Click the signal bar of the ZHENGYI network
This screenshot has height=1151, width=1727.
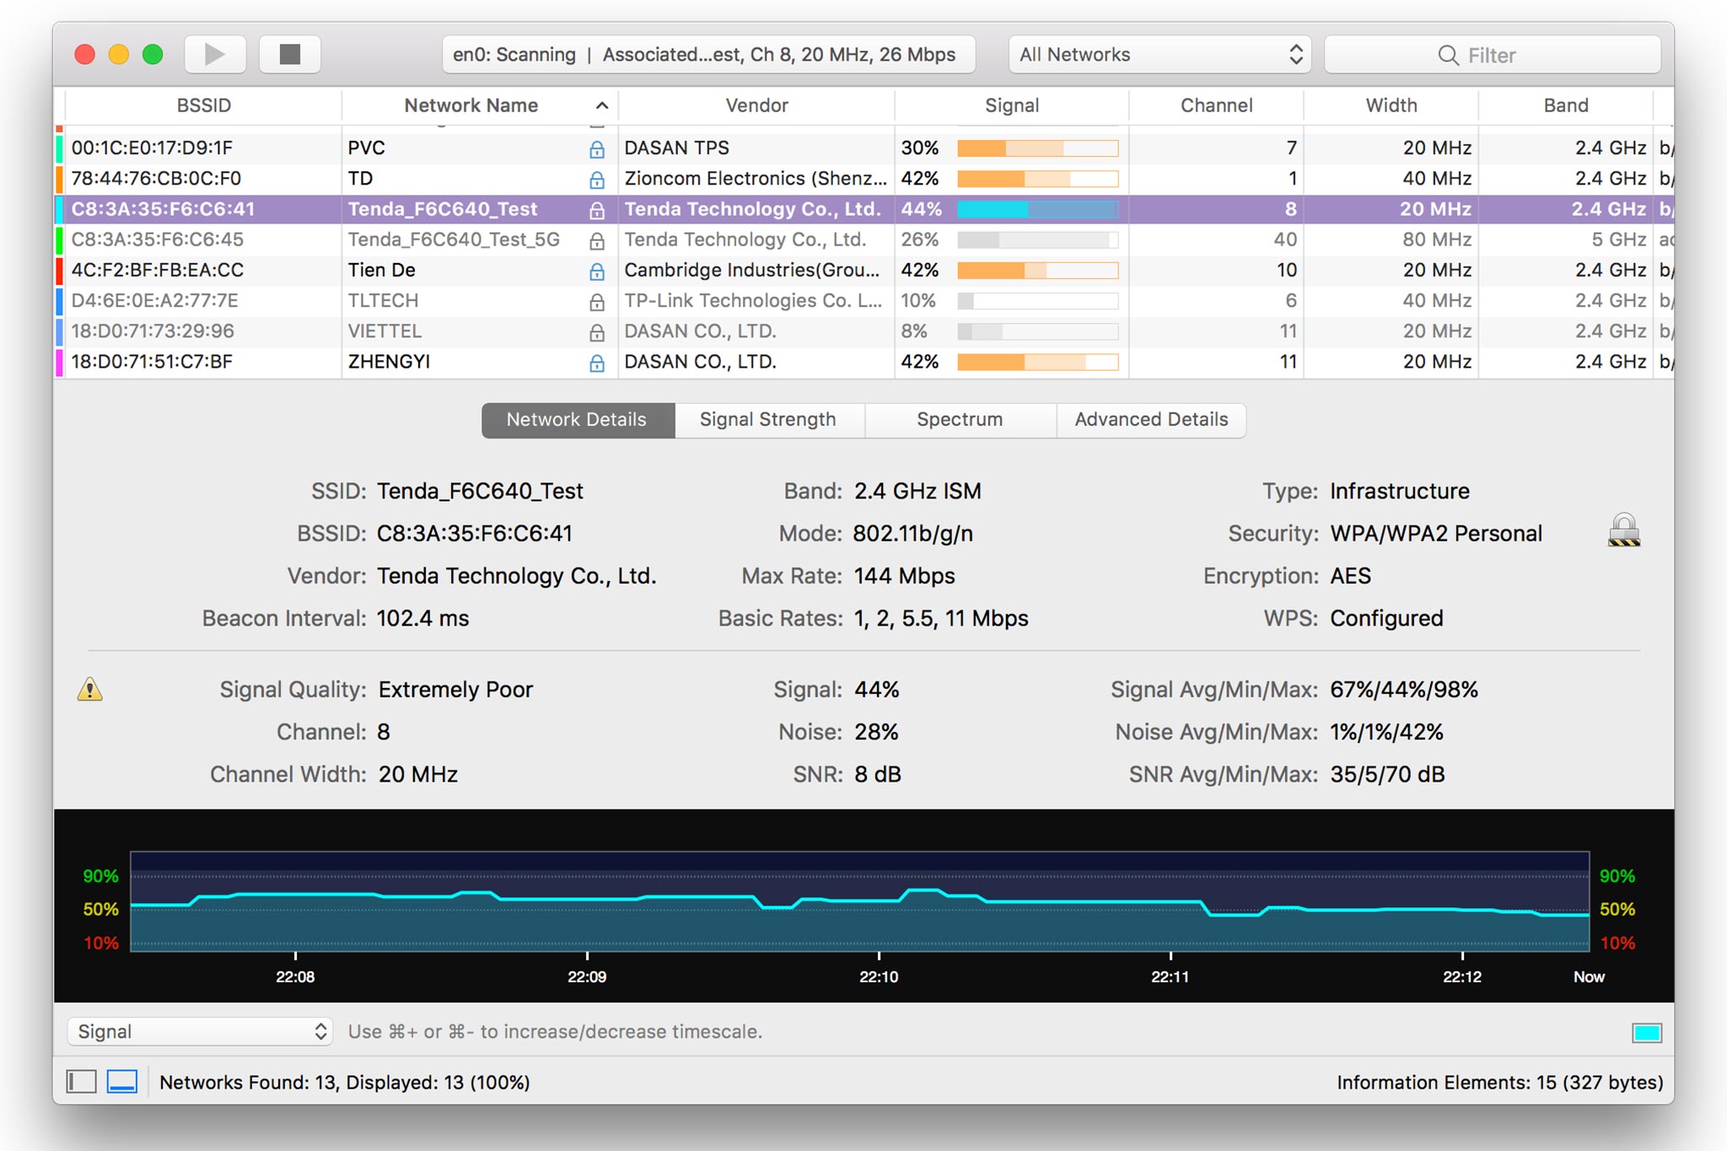[1038, 362]
